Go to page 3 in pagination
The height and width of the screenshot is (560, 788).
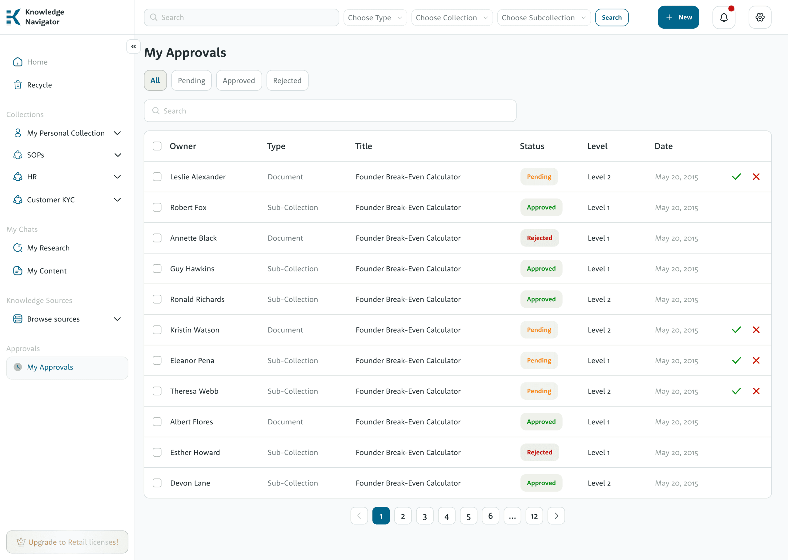click(424, 516)
